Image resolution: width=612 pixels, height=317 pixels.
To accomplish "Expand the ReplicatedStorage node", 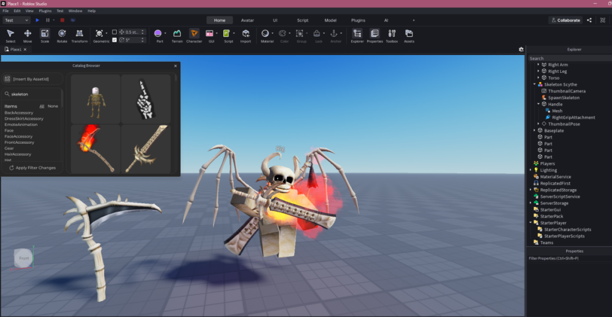I will pos(531,190).
